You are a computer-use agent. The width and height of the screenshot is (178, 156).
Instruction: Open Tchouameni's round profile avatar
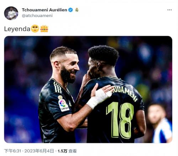tap(11, 13)
